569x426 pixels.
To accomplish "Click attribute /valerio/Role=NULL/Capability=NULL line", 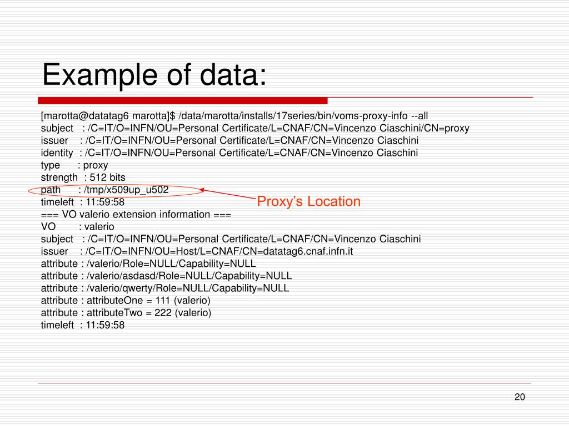I will pyautogui.click(x=148, y=263).
